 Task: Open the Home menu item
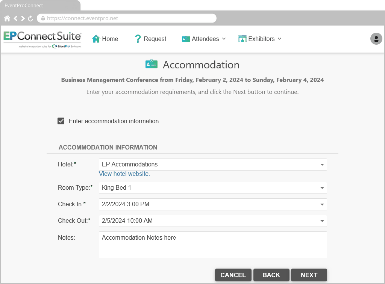click(105, 39)
